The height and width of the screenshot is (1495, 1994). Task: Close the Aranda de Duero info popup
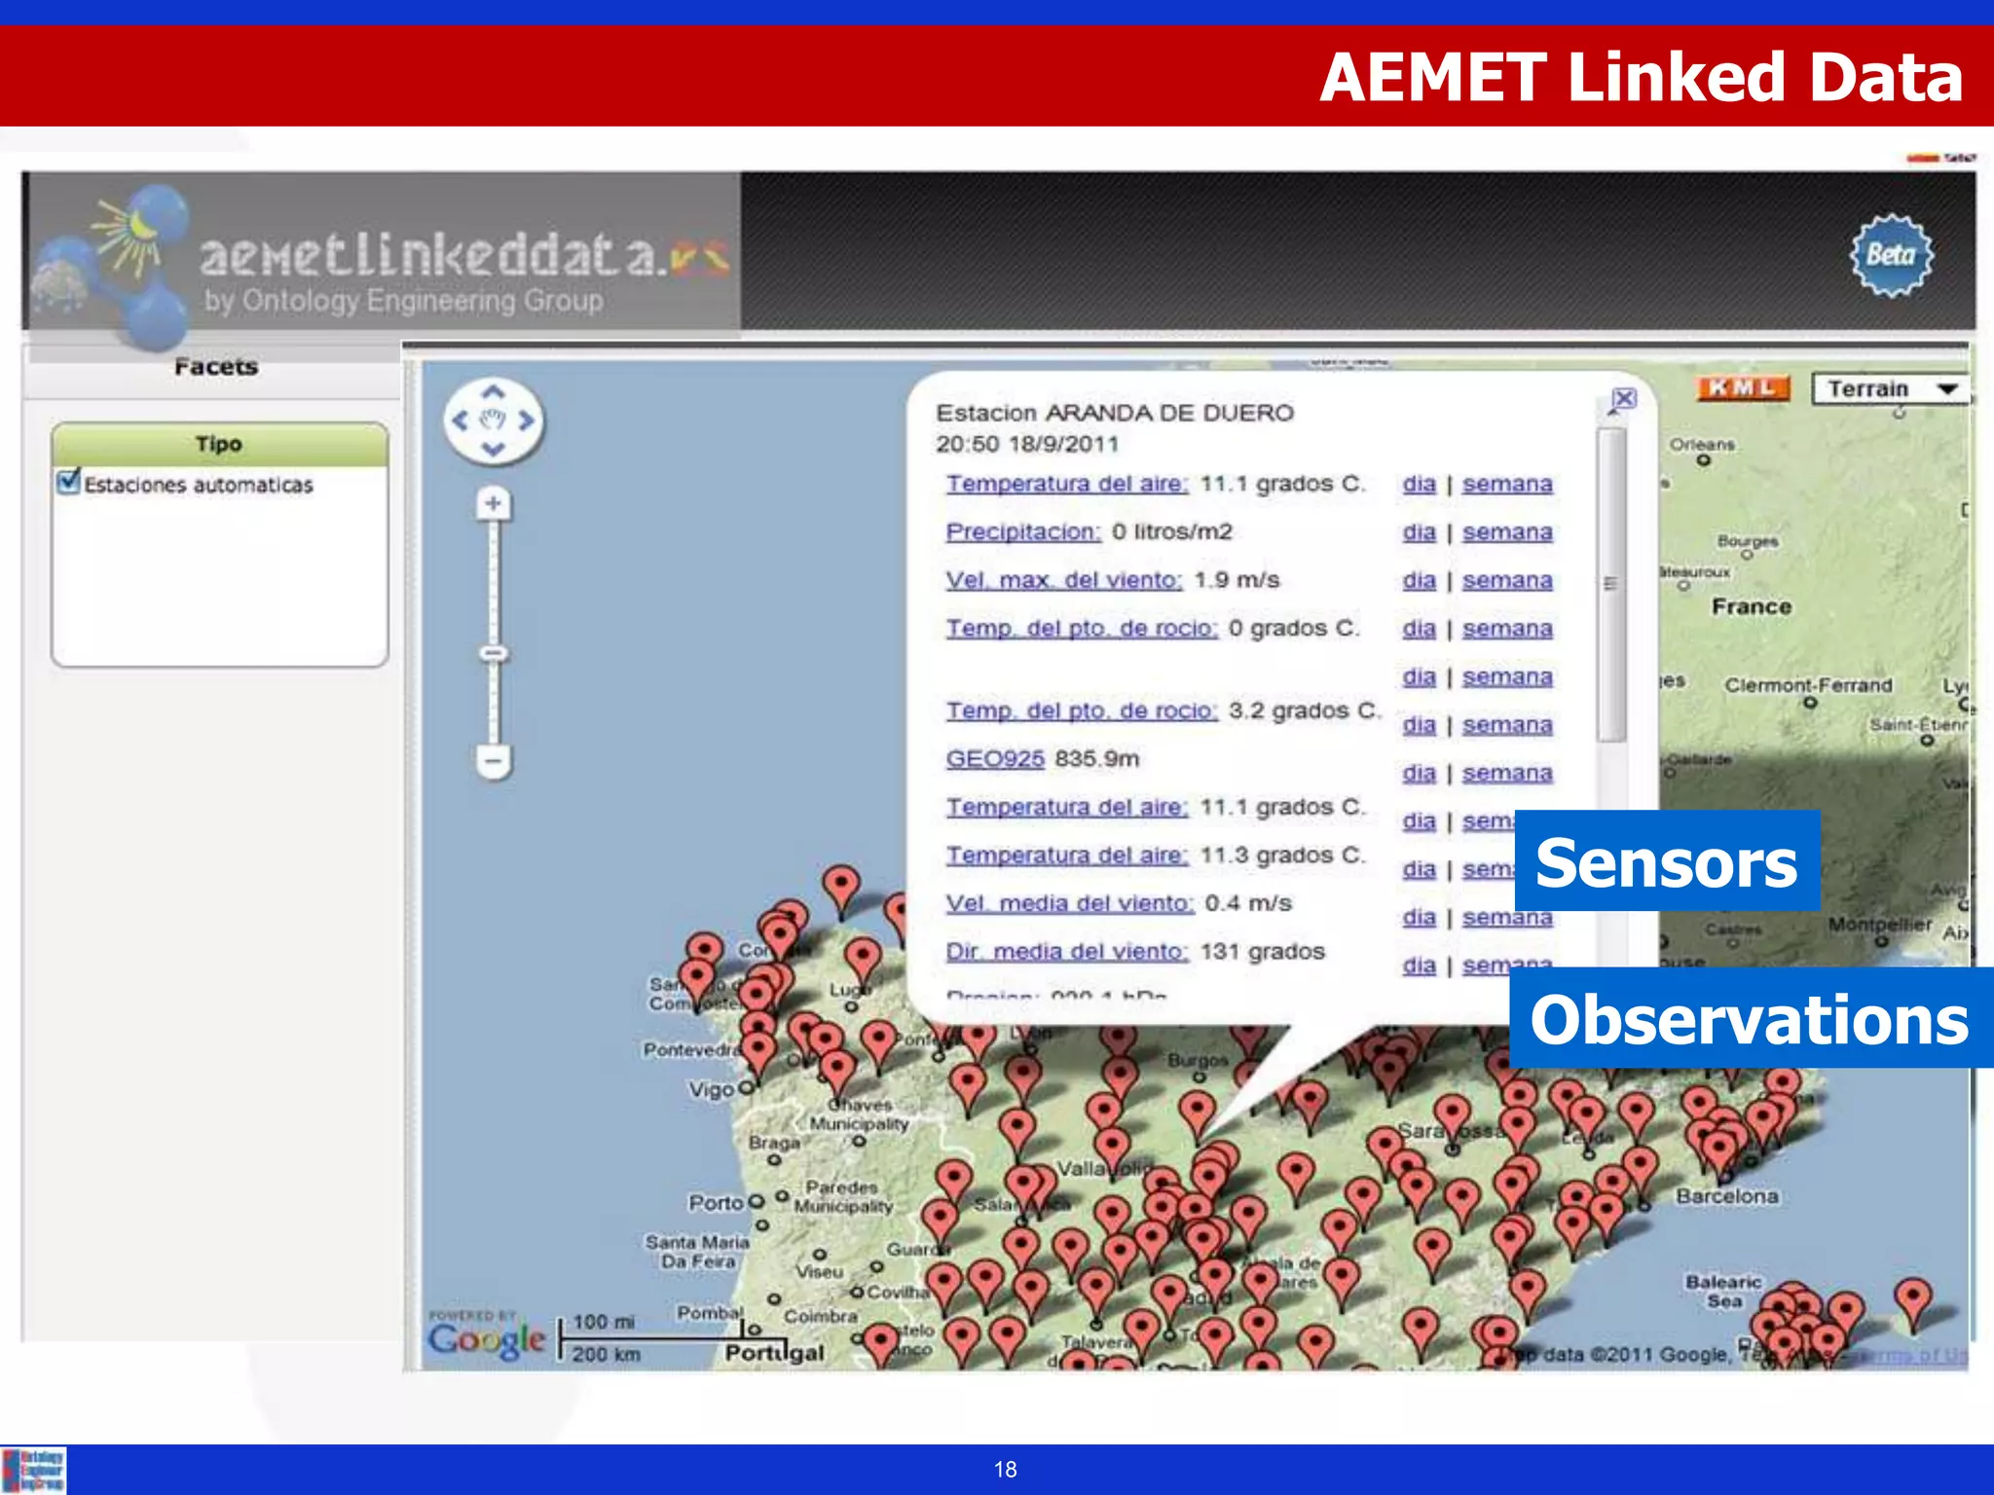click(x=1624, y=398)
